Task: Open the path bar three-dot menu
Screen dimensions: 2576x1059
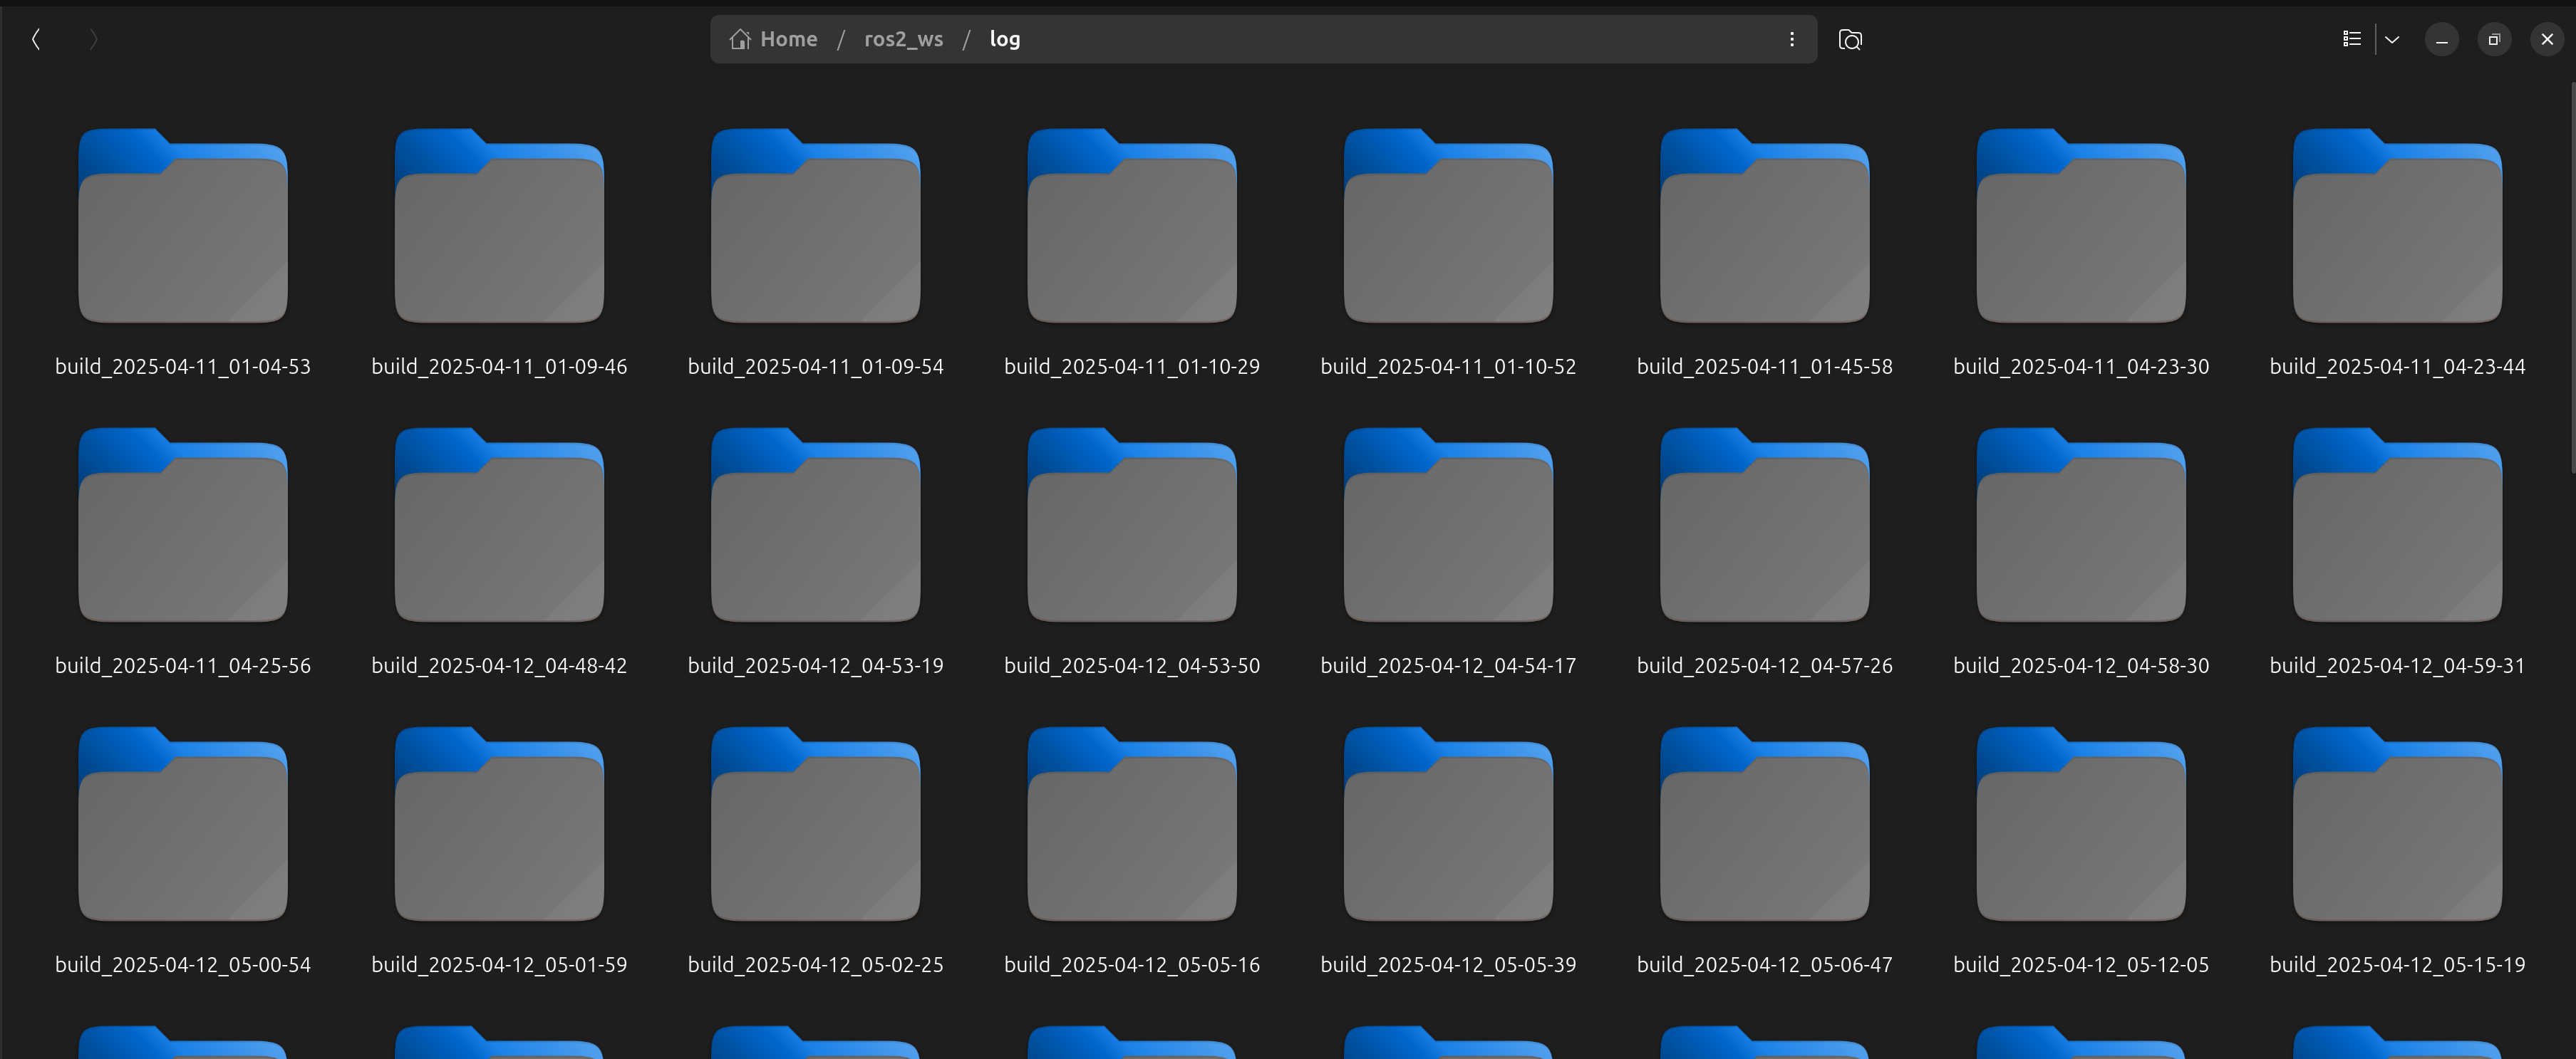Action: pos(1791,39)
